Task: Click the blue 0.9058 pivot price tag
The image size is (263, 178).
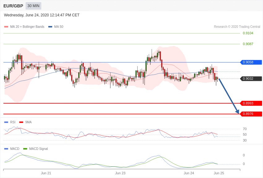Action: (251, 62)
